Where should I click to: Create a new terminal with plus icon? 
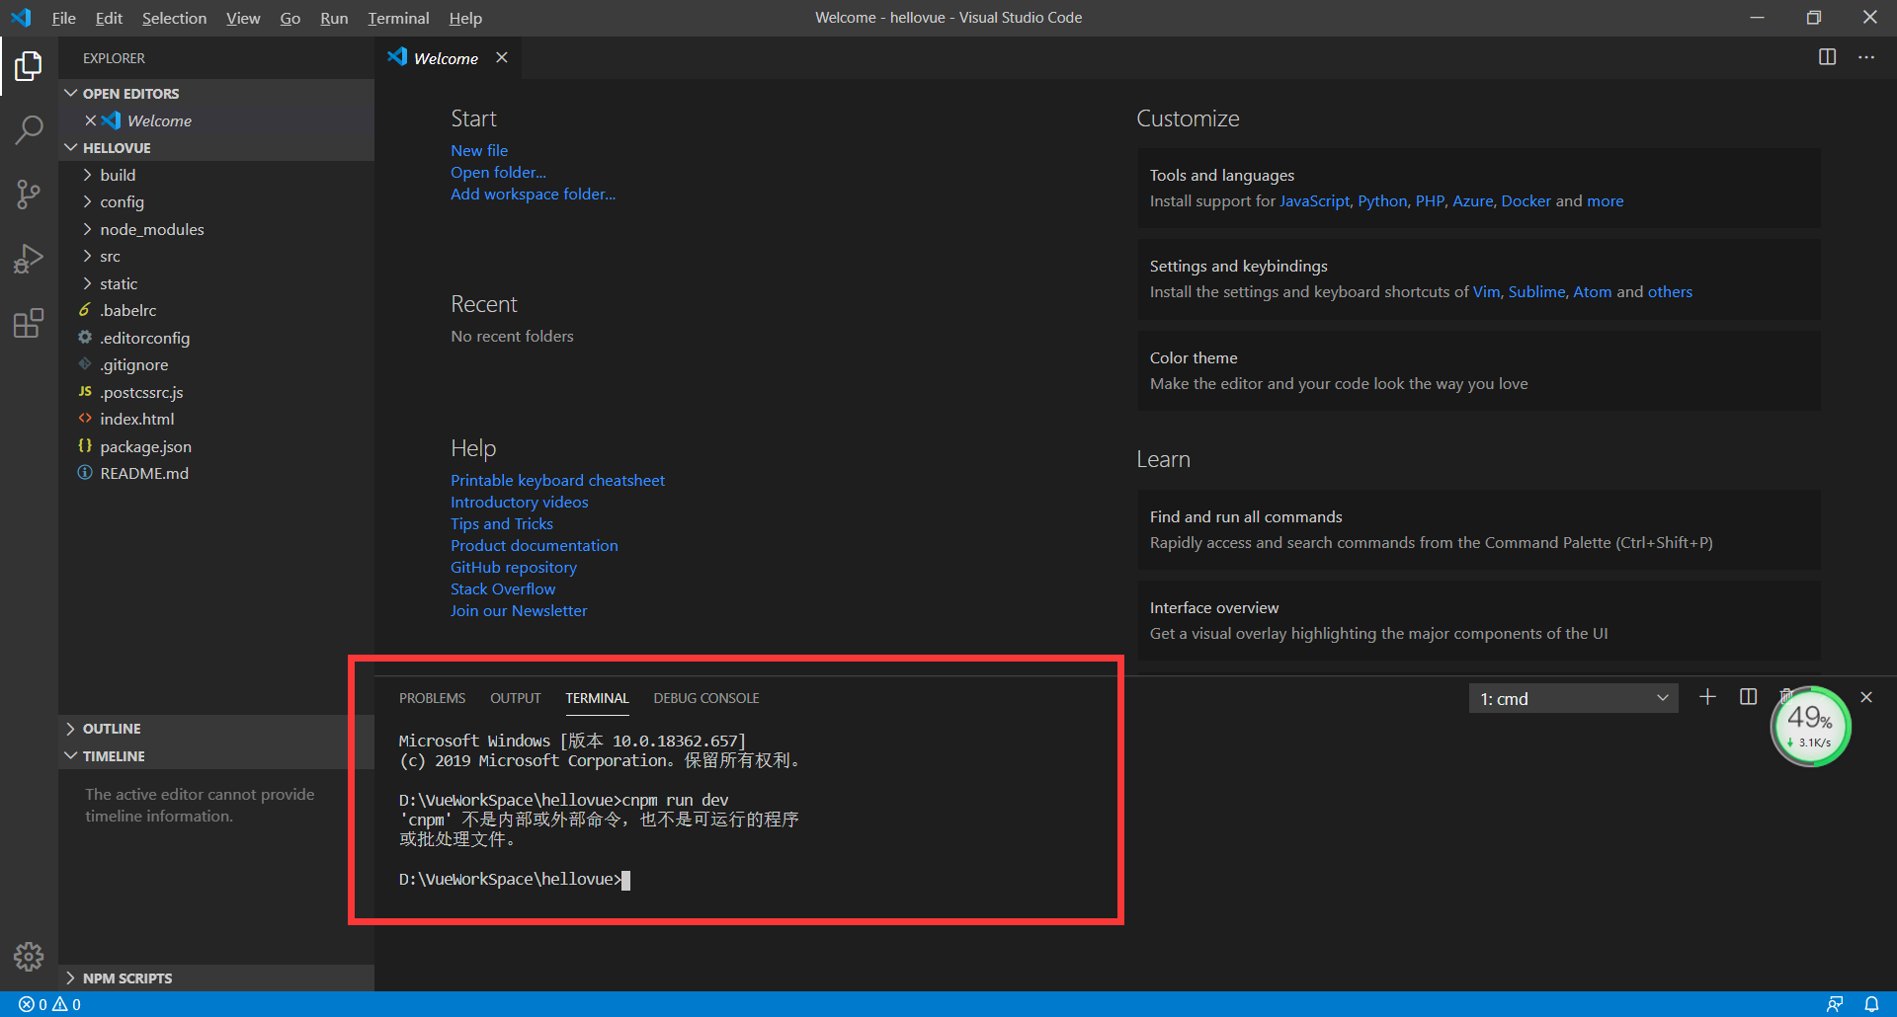(x=1707, y=697)
